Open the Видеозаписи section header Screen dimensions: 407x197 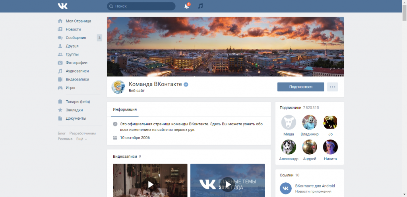(125, 156)
